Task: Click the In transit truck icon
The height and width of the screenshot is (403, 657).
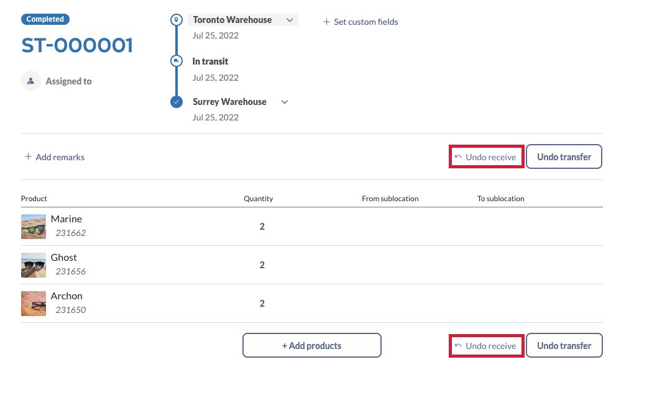Action: [x=177, y=61]
